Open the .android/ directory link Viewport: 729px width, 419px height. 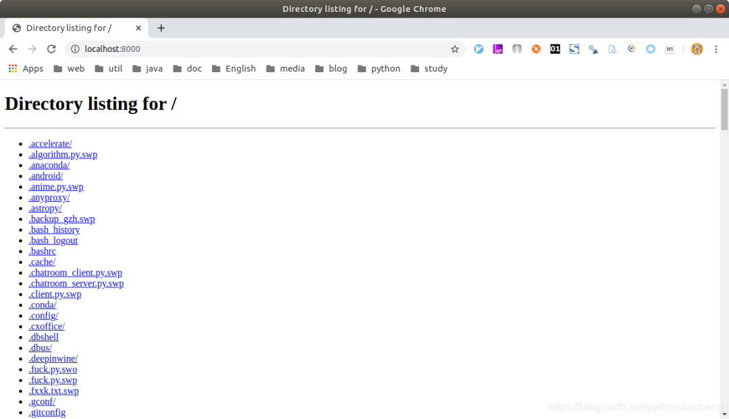pos(46,175)
